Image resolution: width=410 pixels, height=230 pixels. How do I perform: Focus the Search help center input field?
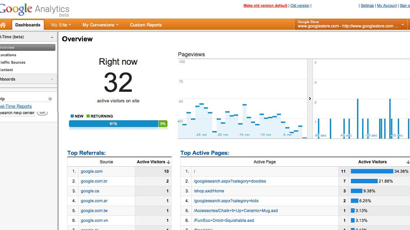tap(17, 113)
